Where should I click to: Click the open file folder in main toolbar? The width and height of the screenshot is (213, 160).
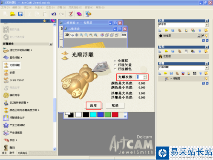(13, 14)
